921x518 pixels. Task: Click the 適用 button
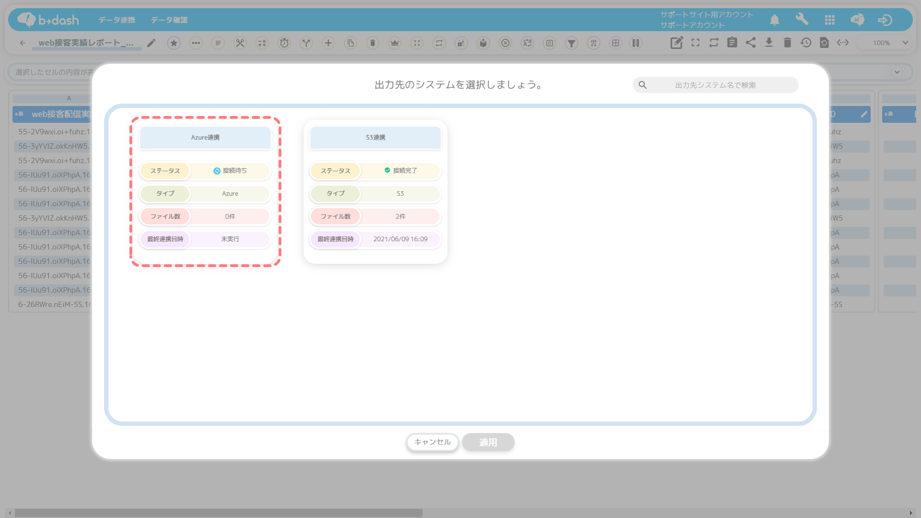coord(488,442)
